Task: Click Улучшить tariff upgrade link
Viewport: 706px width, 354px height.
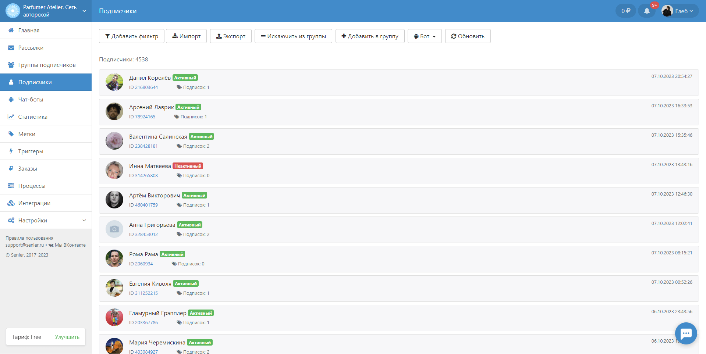Action: (x=67, y=337)
